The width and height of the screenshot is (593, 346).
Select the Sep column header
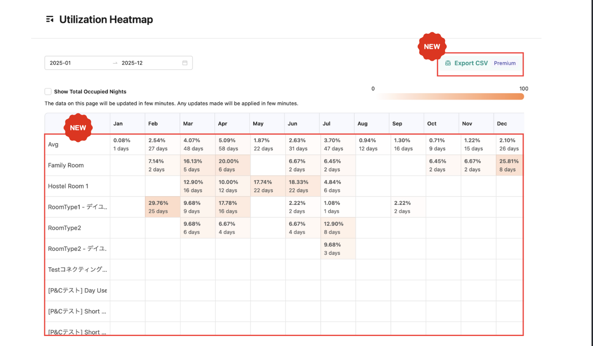[407, 124]
